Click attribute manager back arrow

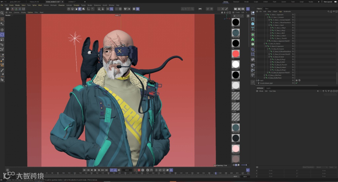318,91
